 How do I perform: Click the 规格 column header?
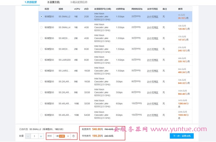point(61,9)
